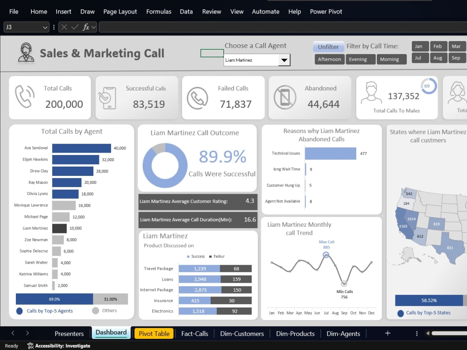This screenshot has width=467, height=350.
Task: Confirm entry with the checkmark icon
Action: pyautogui.click(x=75, y=28)
